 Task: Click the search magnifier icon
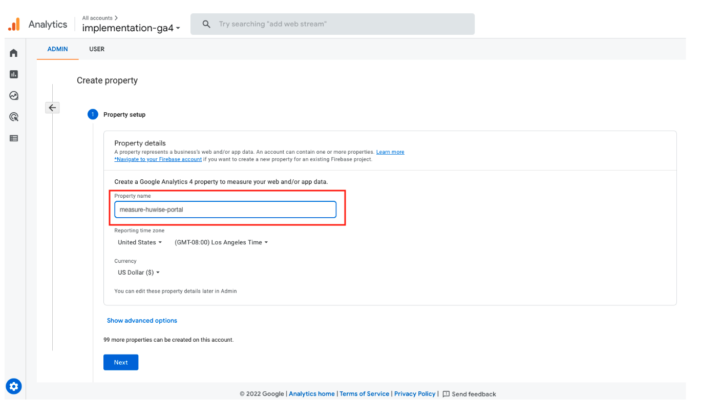pos(206,24)
